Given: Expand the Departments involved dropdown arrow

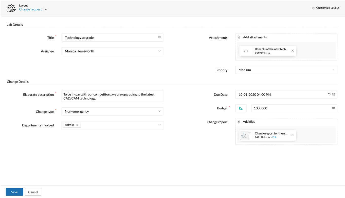Looking at the screenshot, I should [159, 125].
